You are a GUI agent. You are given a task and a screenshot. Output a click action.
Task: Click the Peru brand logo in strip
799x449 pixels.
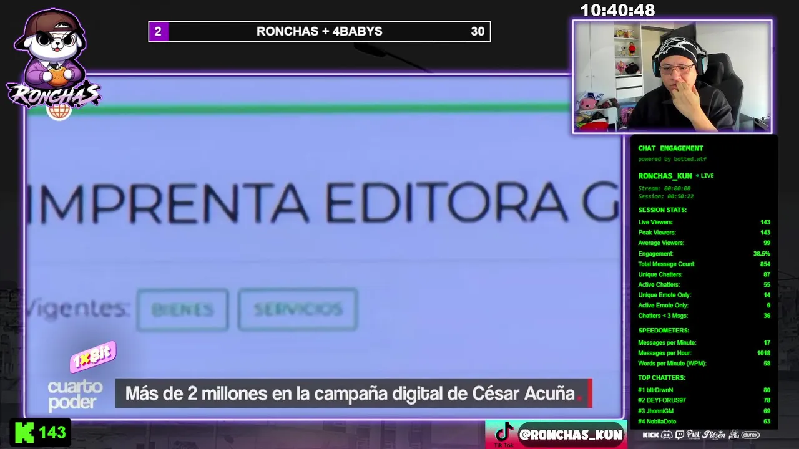tap(733, 435)
